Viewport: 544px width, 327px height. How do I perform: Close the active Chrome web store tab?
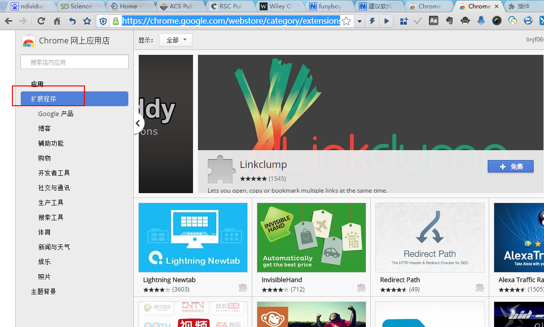click(x=497, y=6)
